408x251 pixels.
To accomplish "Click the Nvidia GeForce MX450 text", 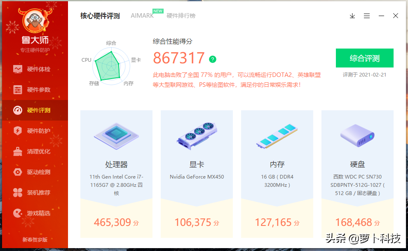I will [197, 177].
